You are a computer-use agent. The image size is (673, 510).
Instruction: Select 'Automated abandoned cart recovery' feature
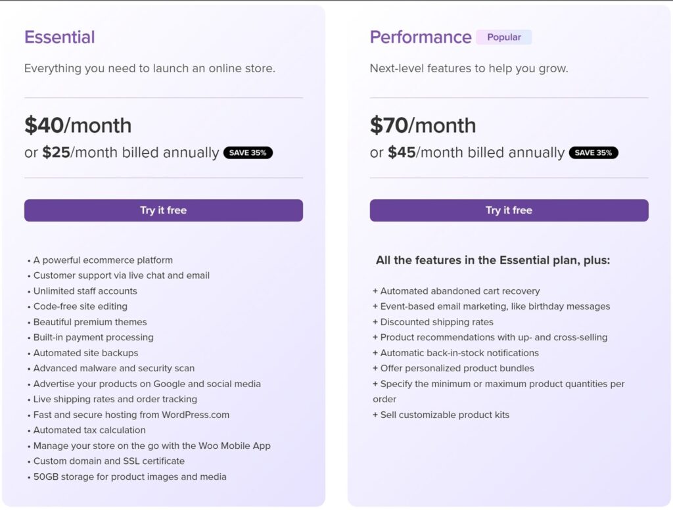[x=456, y=291]
